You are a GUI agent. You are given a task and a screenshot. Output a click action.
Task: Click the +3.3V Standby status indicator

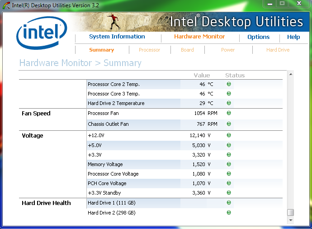click(229, 192)
